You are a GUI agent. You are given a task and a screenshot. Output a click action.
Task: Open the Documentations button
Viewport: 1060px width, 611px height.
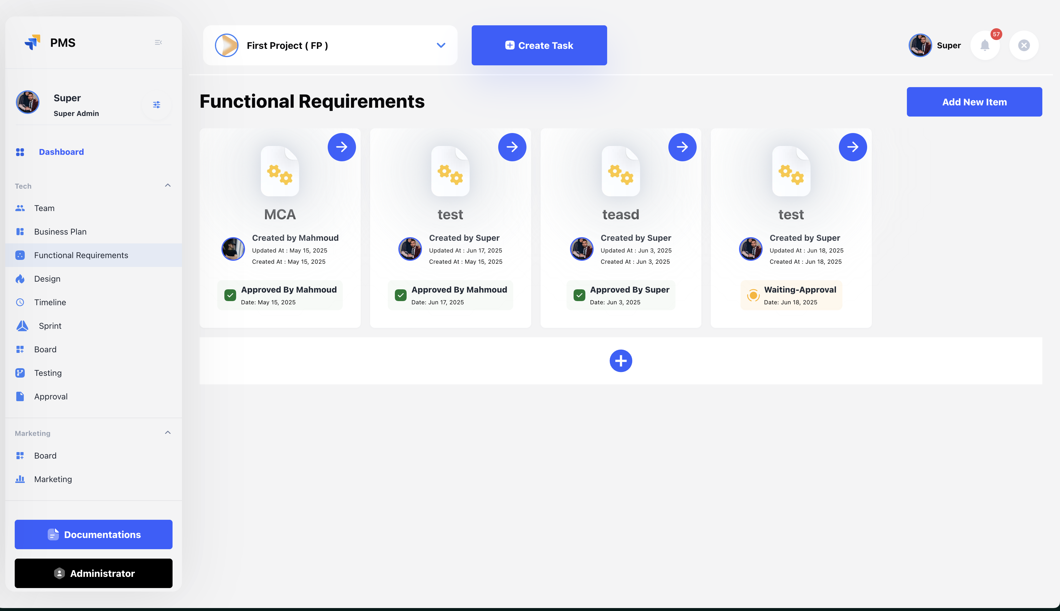[x=94, y=534]
